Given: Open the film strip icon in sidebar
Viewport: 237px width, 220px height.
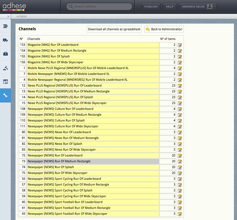Looking at the screenshot, I should click(5, 26).
